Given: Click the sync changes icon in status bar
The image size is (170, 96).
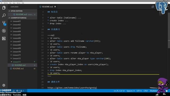Looking at the screenshot, I should pyautogui.click(x=14, y=91).
